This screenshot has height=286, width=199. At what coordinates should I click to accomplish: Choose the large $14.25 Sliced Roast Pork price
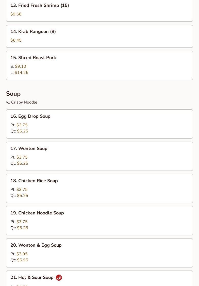pyautogui.click(x=21, y=73)
